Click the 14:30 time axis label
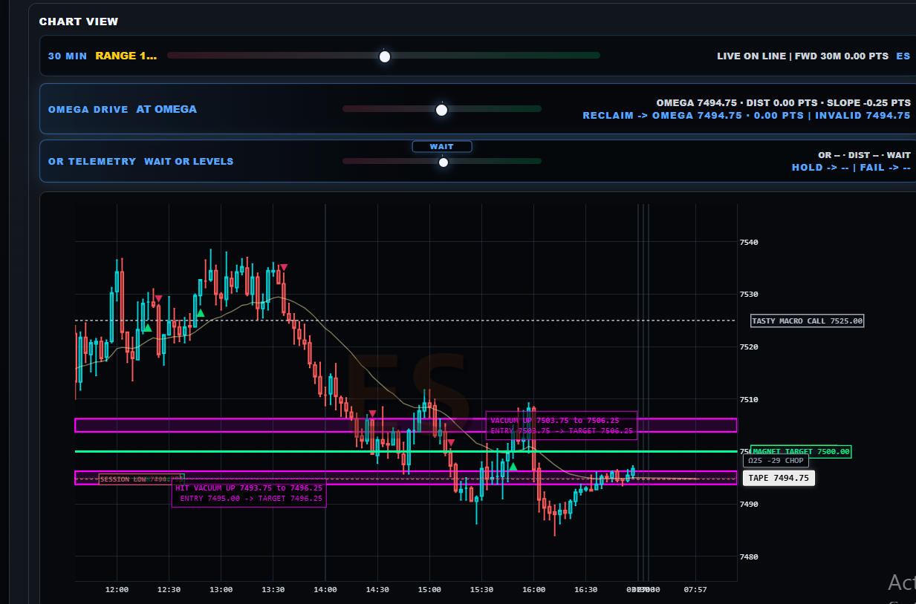 (x=377, y=590)
